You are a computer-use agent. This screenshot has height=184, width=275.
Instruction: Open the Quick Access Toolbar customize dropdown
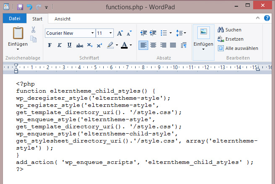(x=46, y=8)
